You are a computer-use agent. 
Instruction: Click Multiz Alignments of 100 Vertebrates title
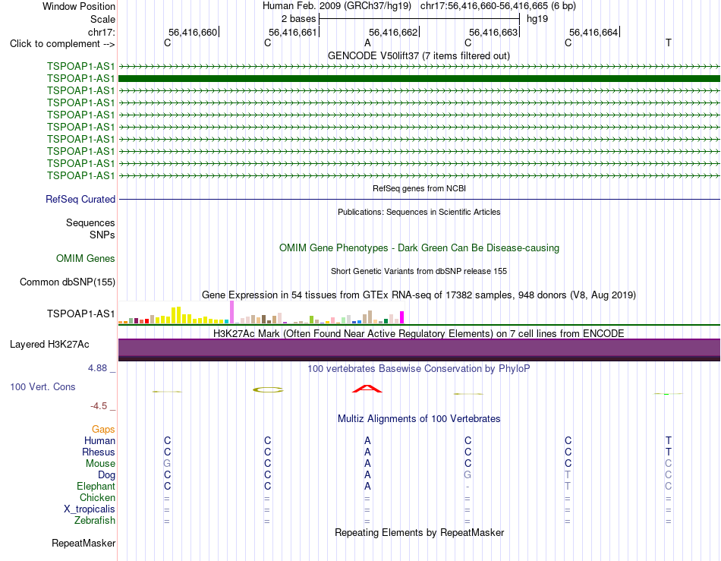[x=419, y=418]
